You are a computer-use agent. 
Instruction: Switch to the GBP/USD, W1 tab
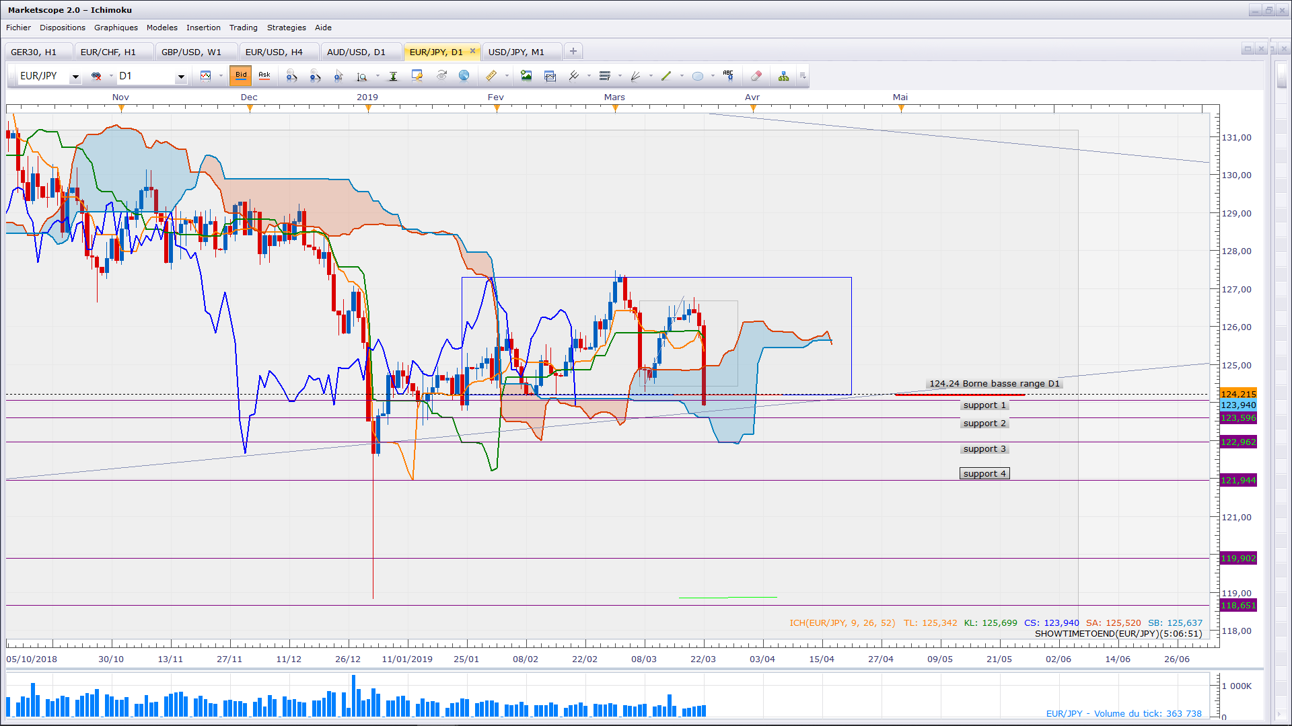point(191,52)
